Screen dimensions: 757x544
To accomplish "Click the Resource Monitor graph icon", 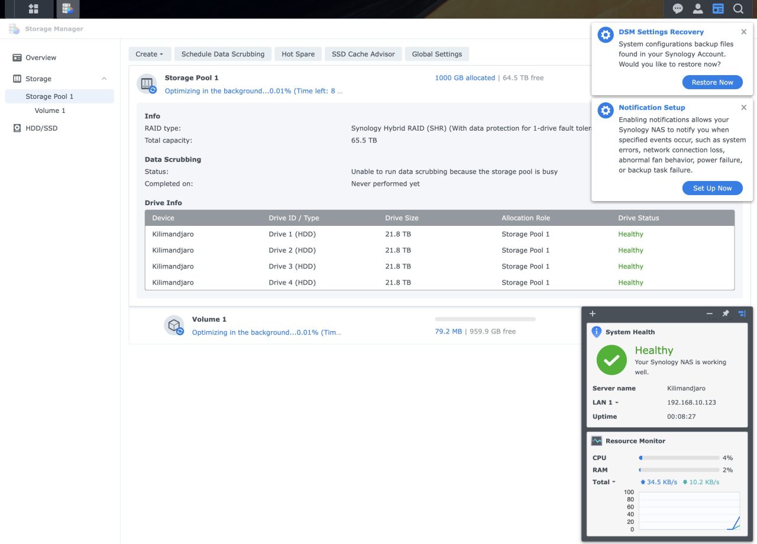I will coord(597,441).
